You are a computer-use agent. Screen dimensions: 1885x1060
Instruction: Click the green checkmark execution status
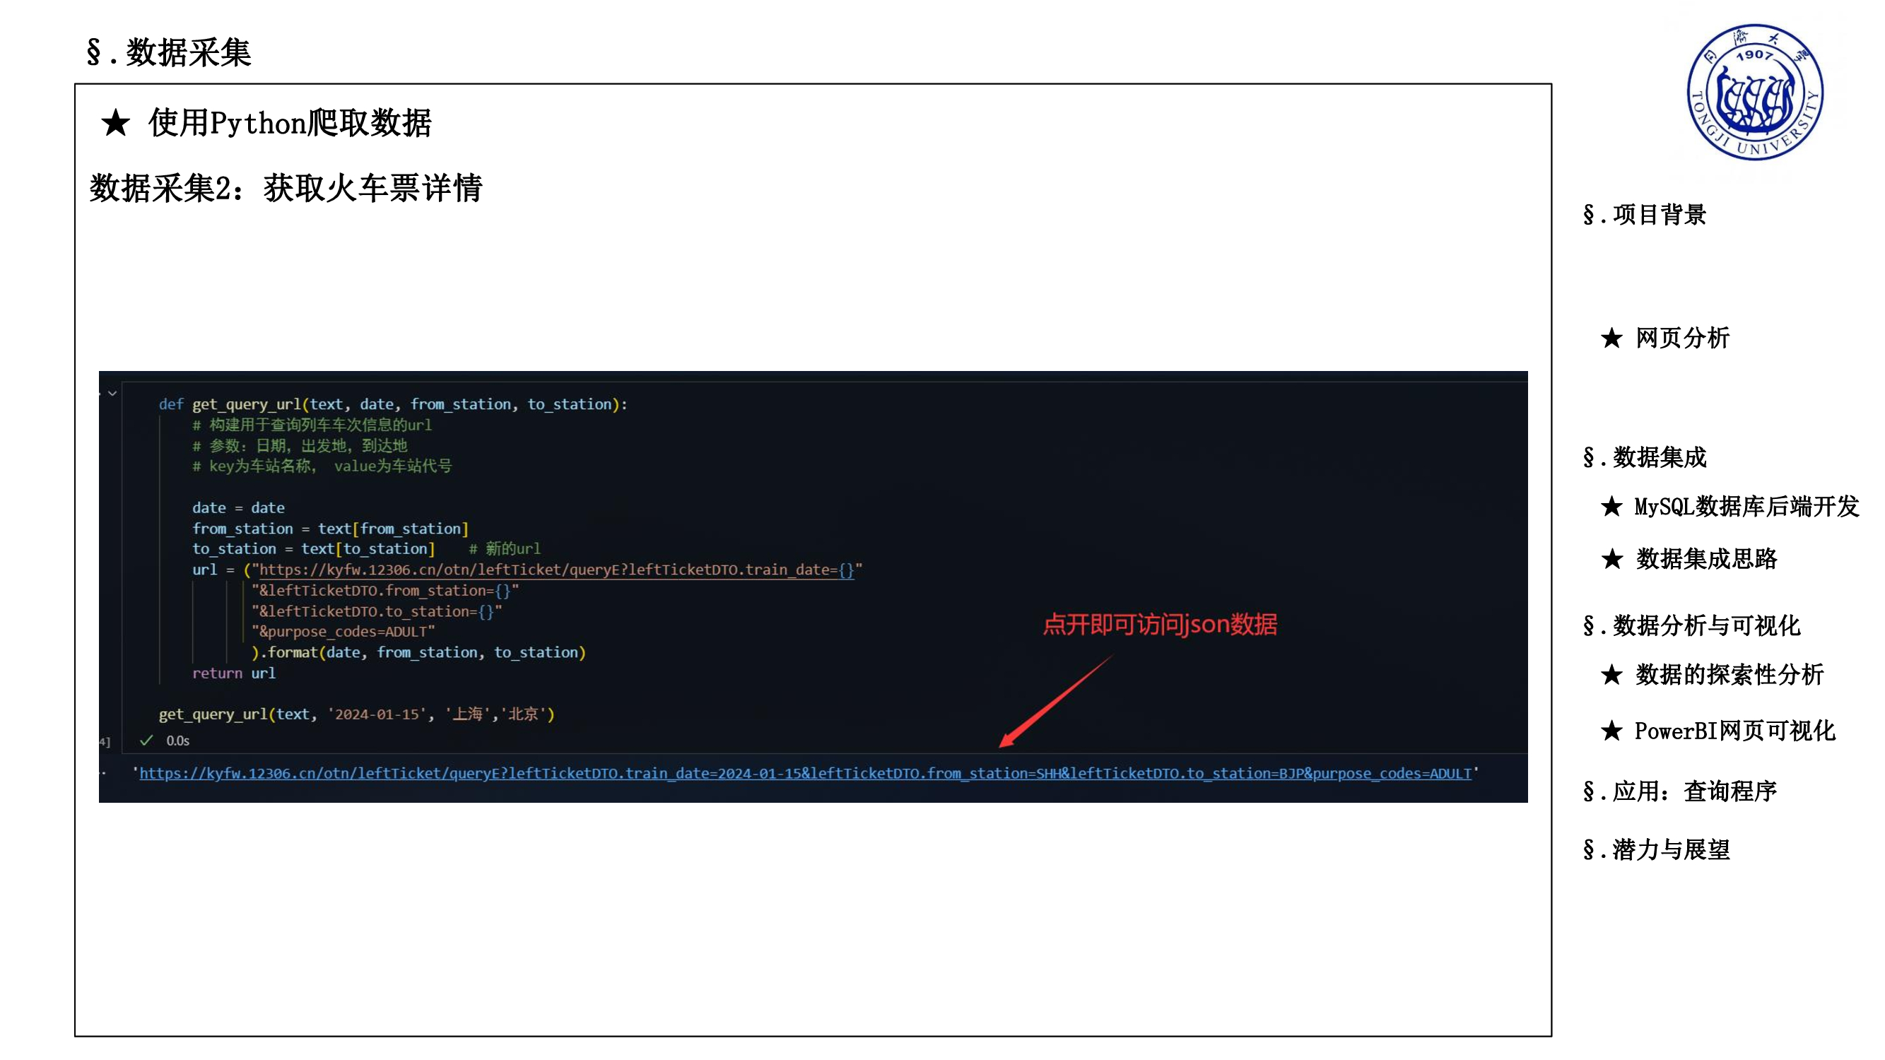(x=146, y=741)
